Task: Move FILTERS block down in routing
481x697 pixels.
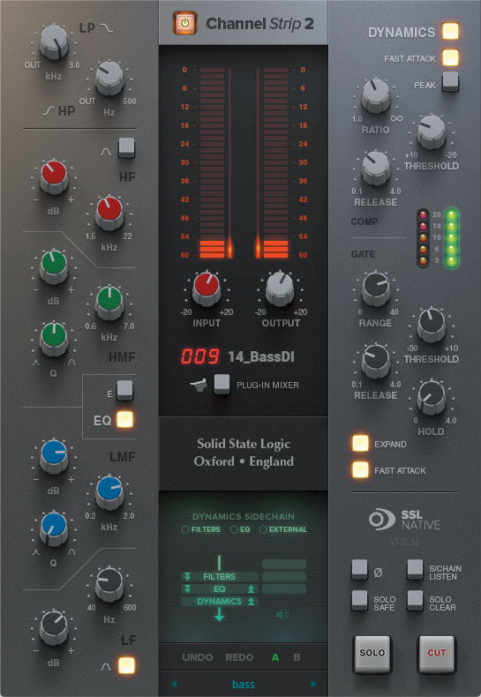Action: coord(187,576)
